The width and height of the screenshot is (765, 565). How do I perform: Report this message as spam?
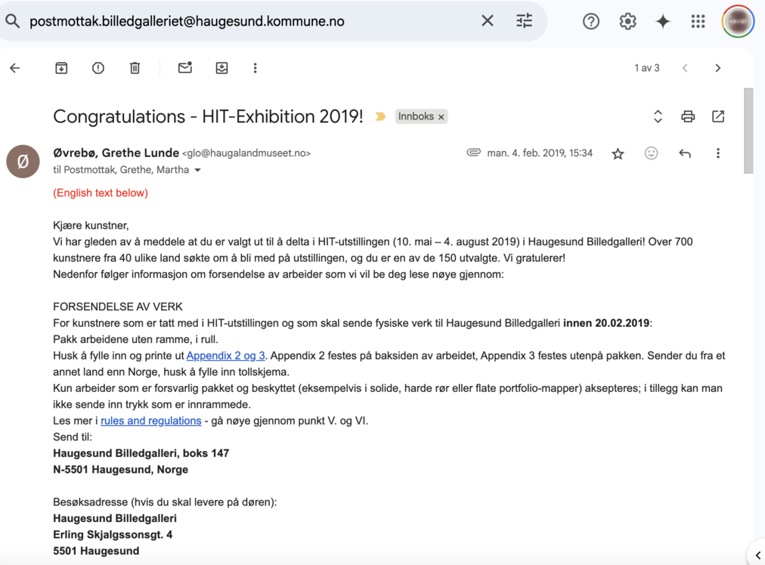coord(98,68)
